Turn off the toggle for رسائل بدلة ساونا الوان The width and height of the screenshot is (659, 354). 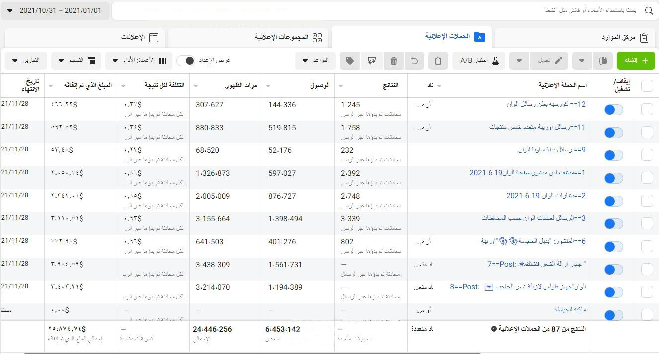(x=613, y=155)
